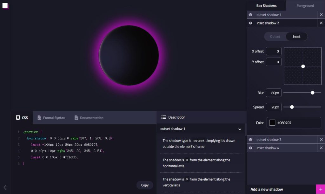Remove outset shadow 3

321,140
